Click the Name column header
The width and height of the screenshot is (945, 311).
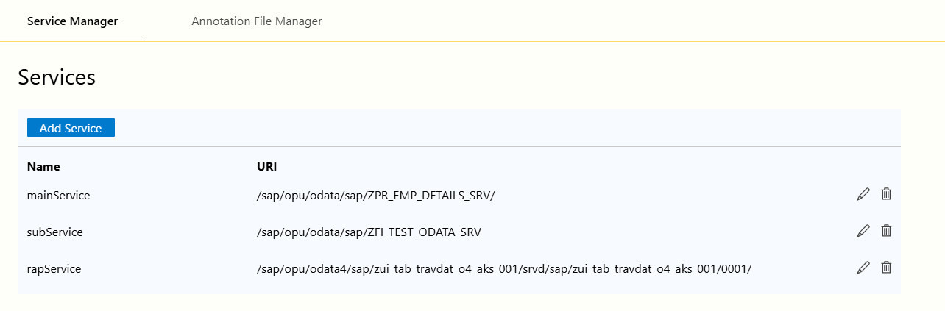tap(43, 167)
